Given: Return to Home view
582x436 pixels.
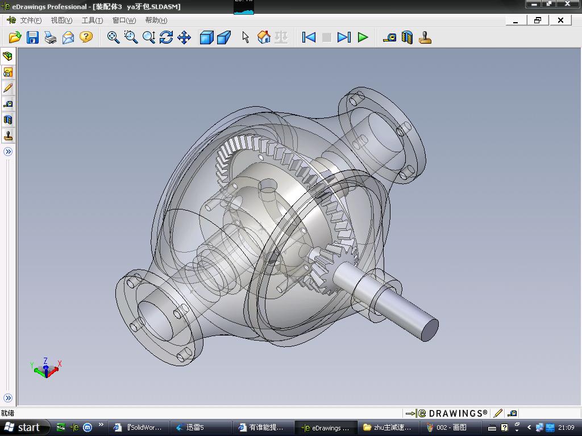Looking at the screenshot, I should pos(264,37).
